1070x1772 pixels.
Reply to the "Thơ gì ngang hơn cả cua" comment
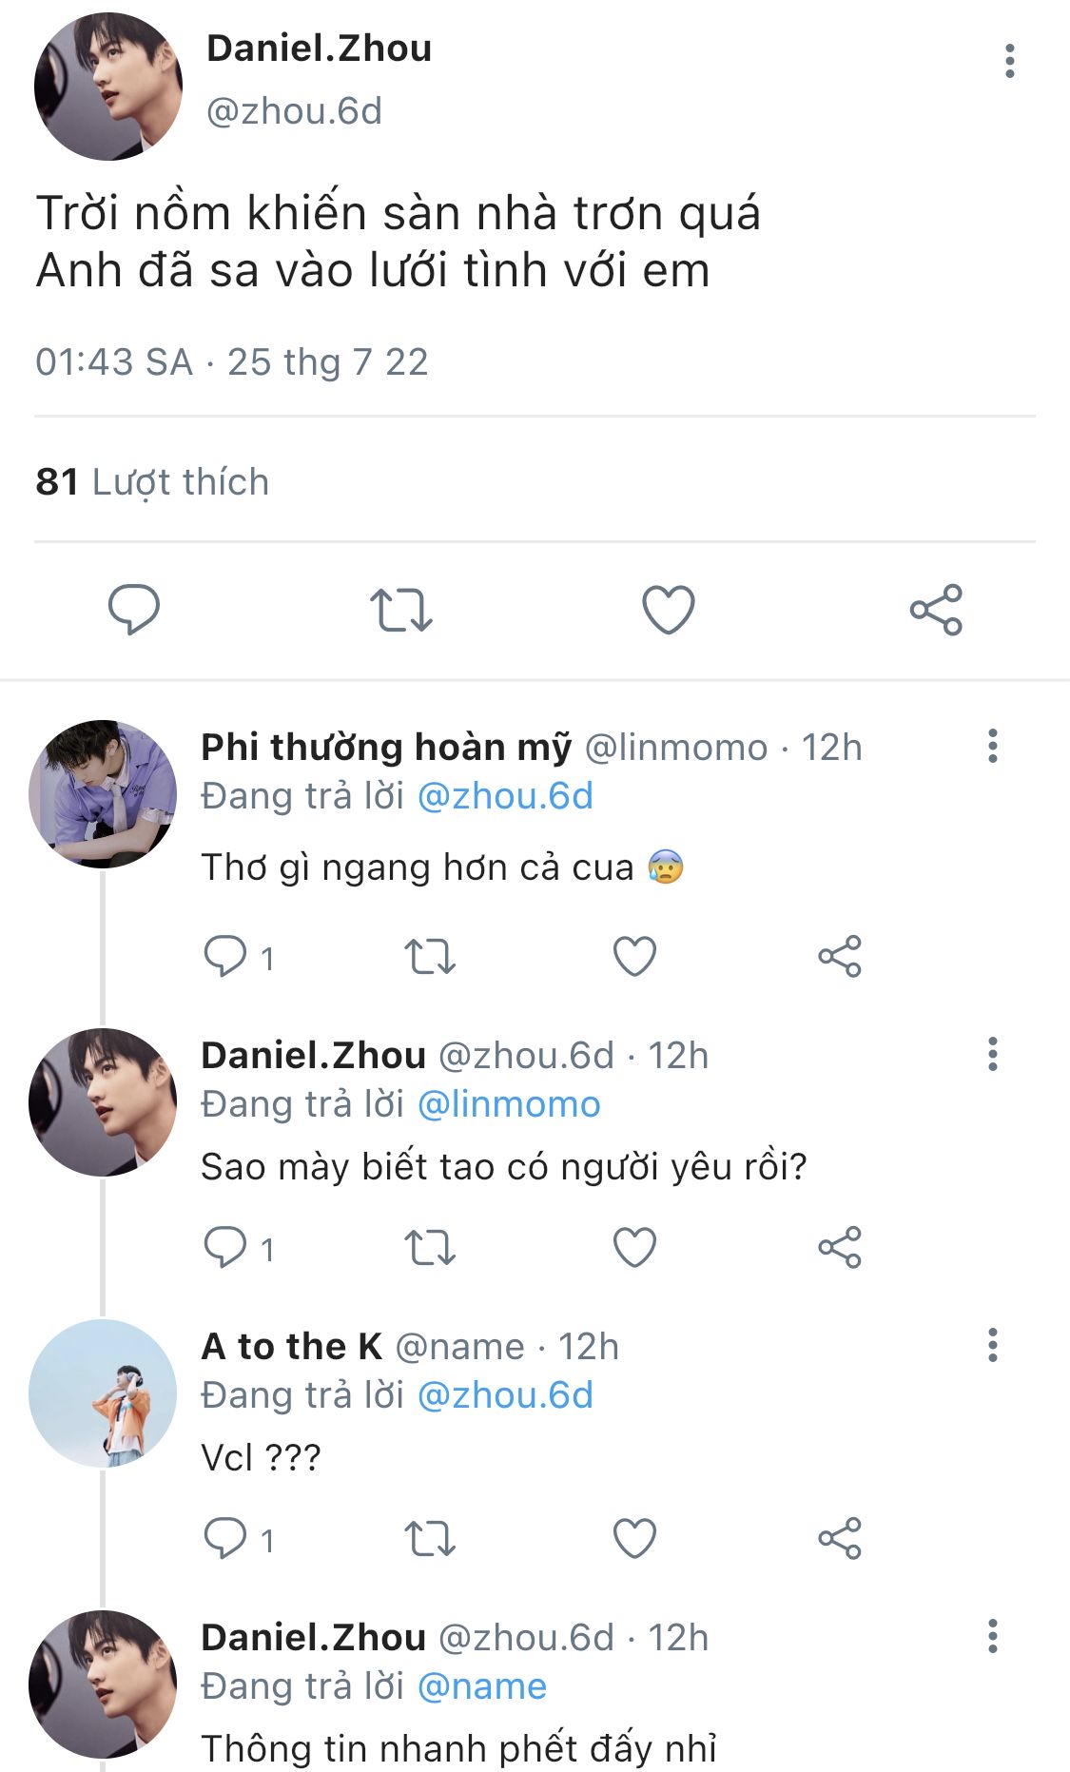(x=225, y=956)
